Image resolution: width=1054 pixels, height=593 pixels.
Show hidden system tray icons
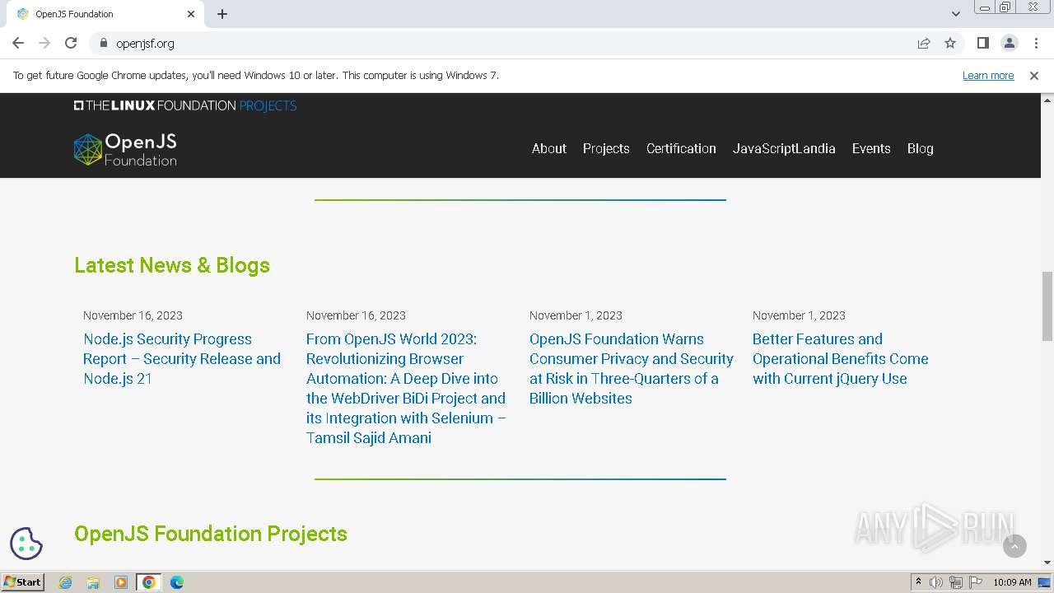918,582
